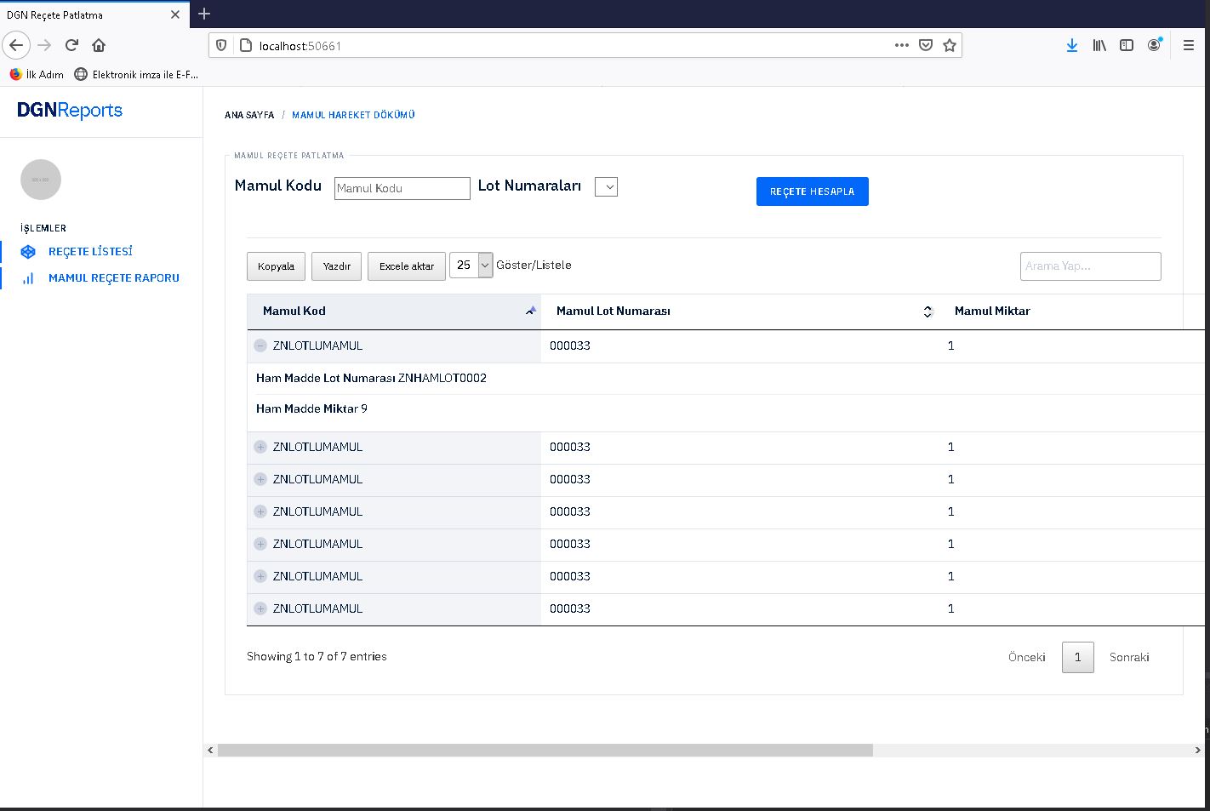Open the downloads arrow icon
This screenshot has height=811, width=1210.
coord(1072,45)
